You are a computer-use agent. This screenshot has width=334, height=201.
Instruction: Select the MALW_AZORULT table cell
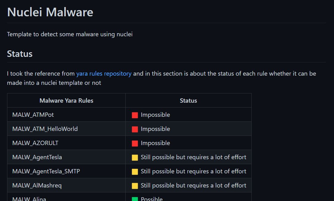(x=66, y=143)
